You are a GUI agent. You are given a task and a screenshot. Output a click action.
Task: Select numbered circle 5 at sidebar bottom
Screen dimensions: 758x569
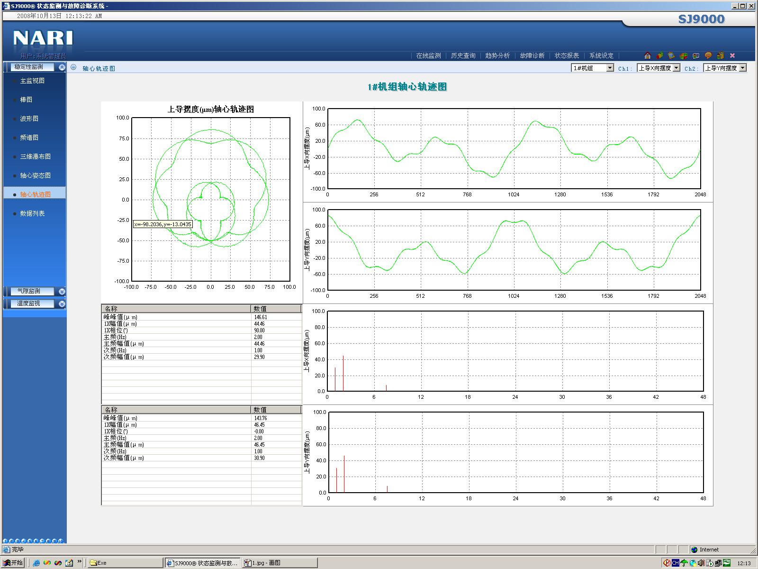[30, 541]
